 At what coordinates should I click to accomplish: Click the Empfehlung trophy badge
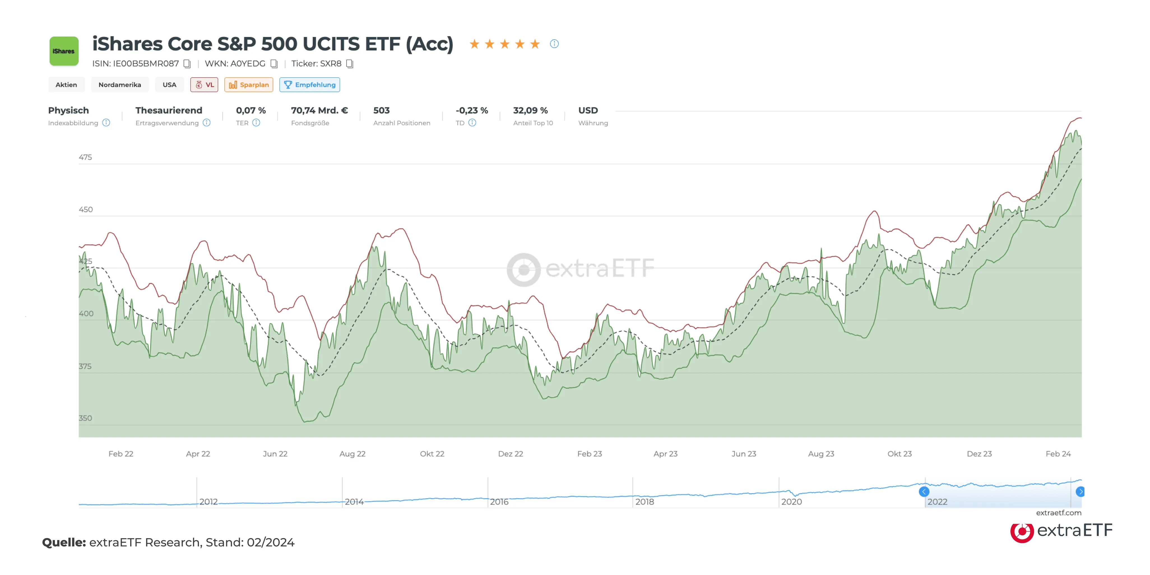309,85
